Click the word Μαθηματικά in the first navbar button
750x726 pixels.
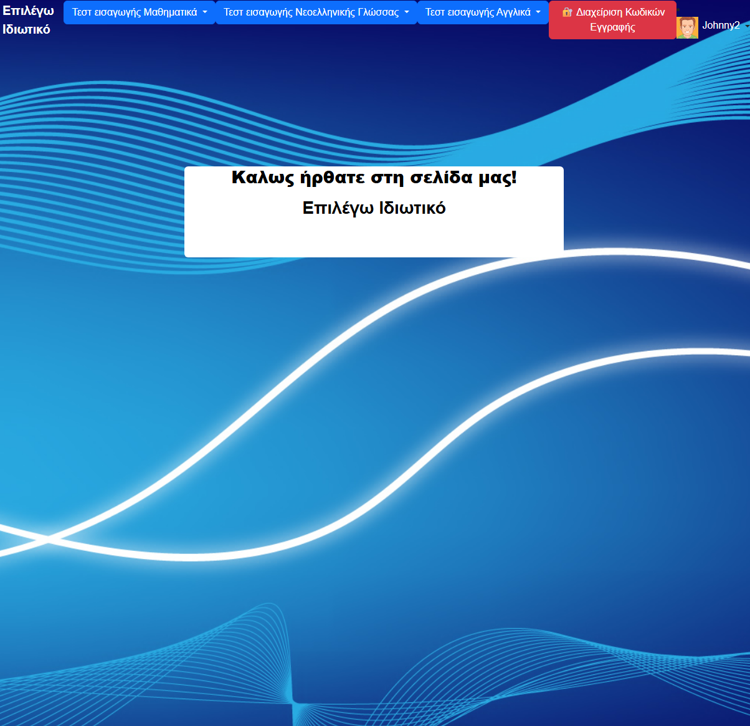[x=170, y=12]
